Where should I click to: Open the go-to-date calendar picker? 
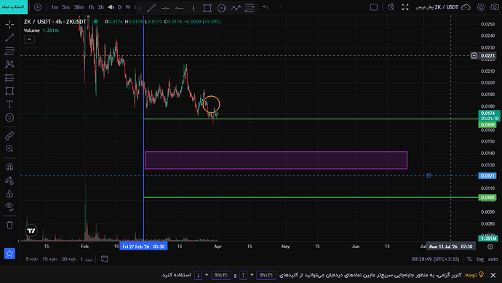(x=104, y=259)
